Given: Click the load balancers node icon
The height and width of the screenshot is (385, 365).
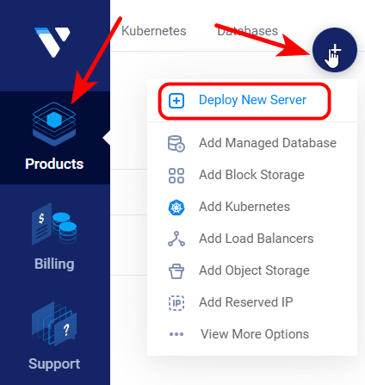Looking at the screenshot, I should [176, 239].
